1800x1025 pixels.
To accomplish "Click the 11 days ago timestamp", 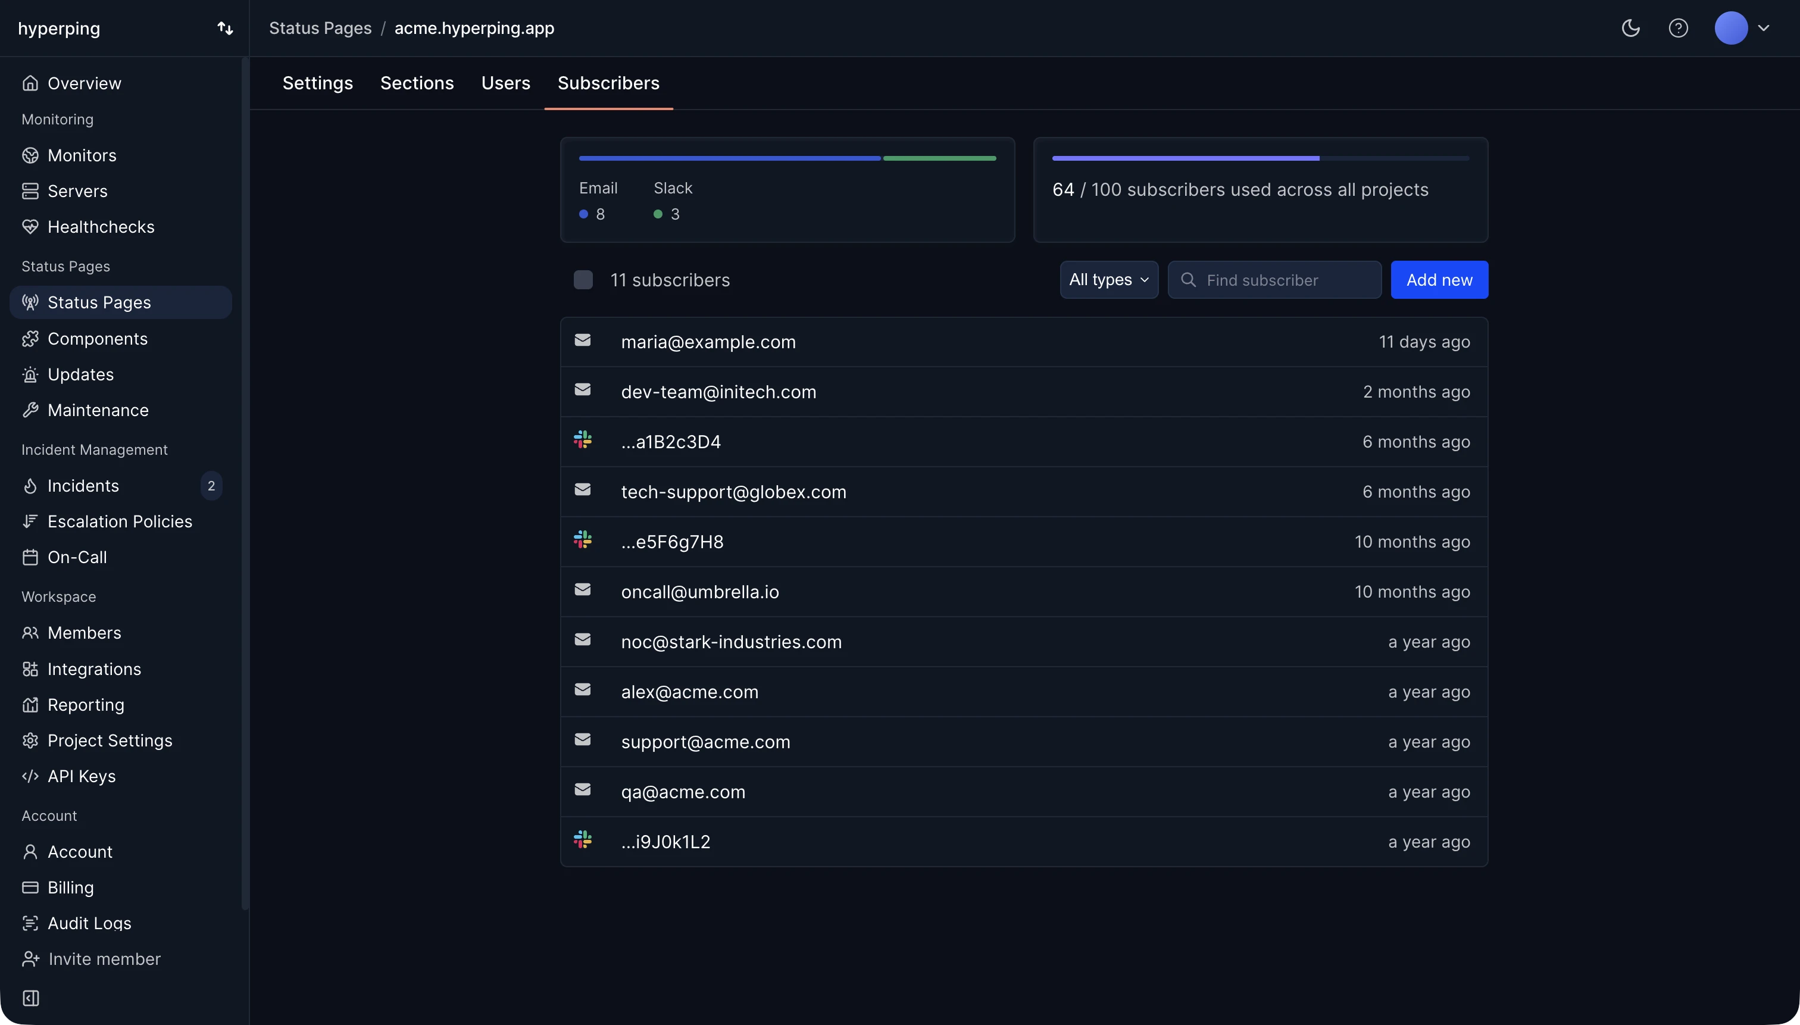I will (1424, 342).
